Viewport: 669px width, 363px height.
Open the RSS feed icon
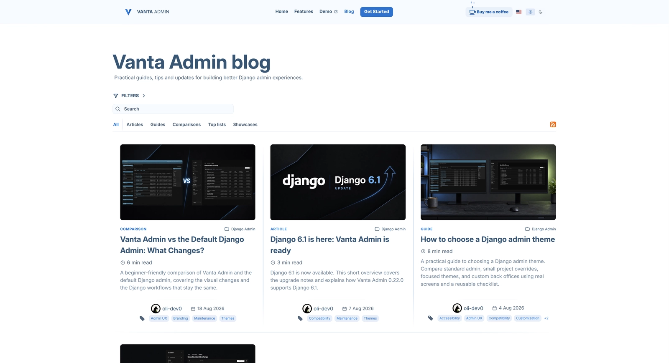[553, 124]
